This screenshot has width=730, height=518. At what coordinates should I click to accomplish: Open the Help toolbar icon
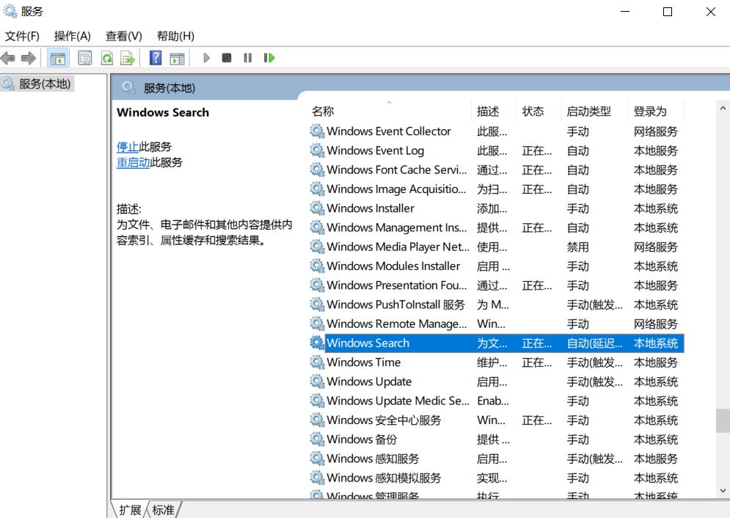click(156, 58)
